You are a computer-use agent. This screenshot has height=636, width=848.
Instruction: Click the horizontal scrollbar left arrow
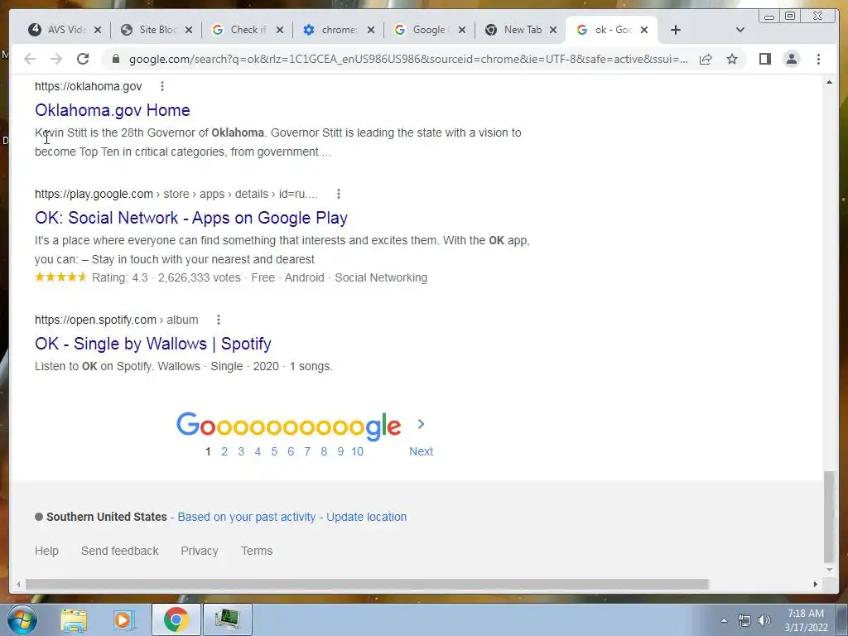click(18, 584)
